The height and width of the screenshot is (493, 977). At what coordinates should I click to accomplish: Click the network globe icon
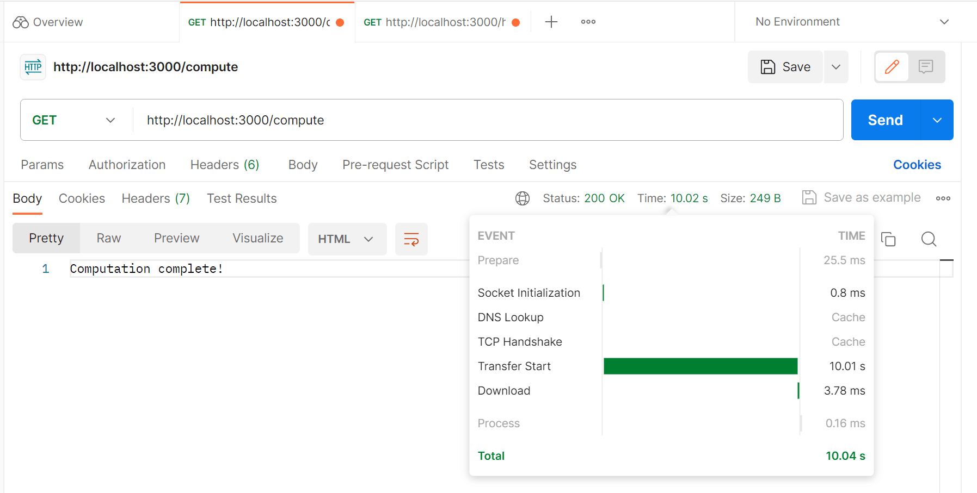tap(523, 198)
